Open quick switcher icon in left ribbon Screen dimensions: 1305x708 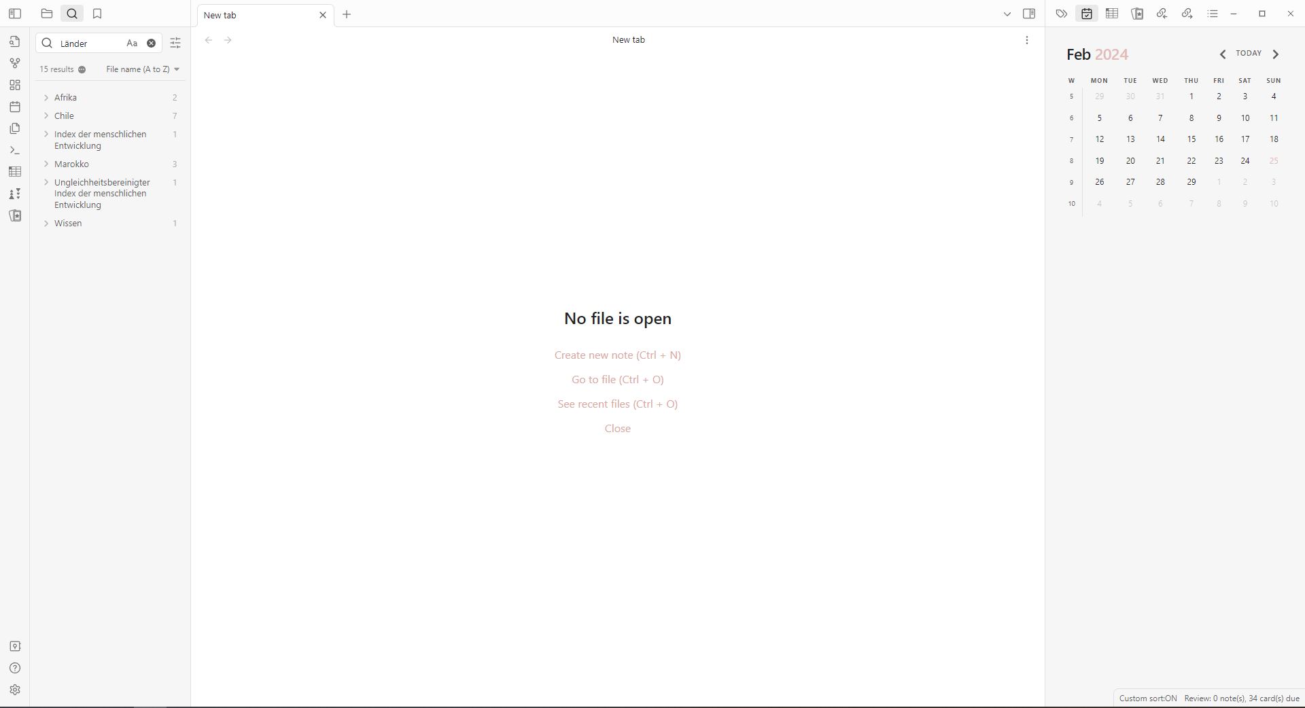click(15, 41)
